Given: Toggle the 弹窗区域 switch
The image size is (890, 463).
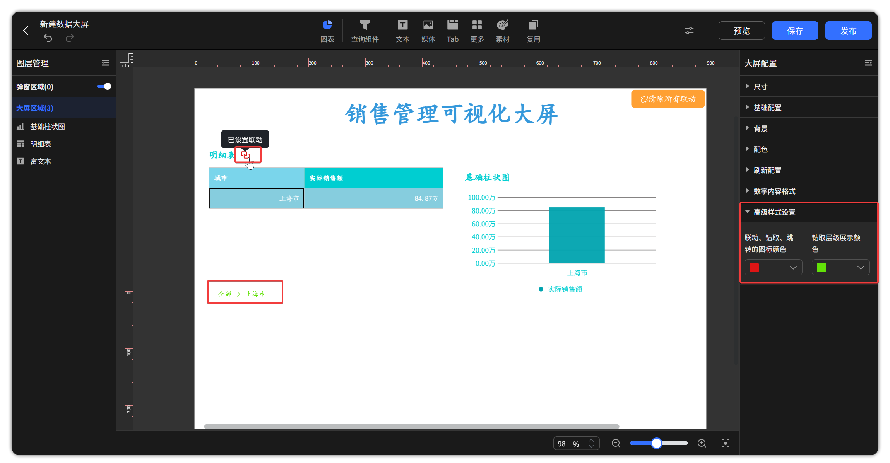Looking at the screenshot, I should (104, 86).
